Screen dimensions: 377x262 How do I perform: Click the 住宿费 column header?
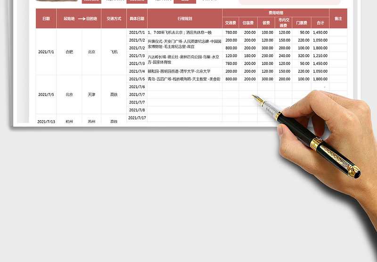click(248, 23)
